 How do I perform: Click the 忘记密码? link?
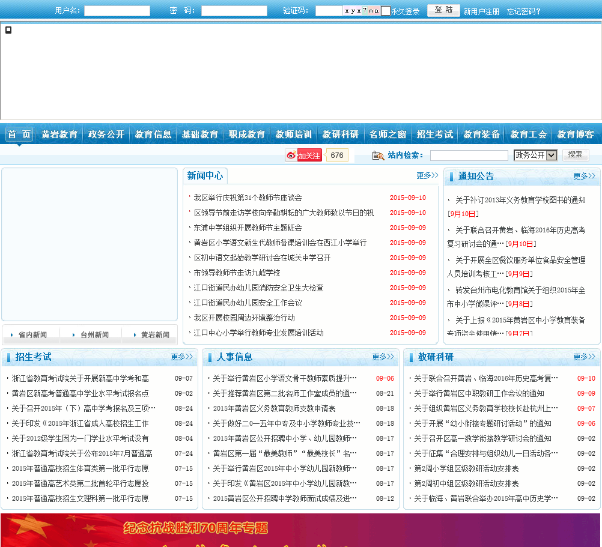(x=524, y=11)
